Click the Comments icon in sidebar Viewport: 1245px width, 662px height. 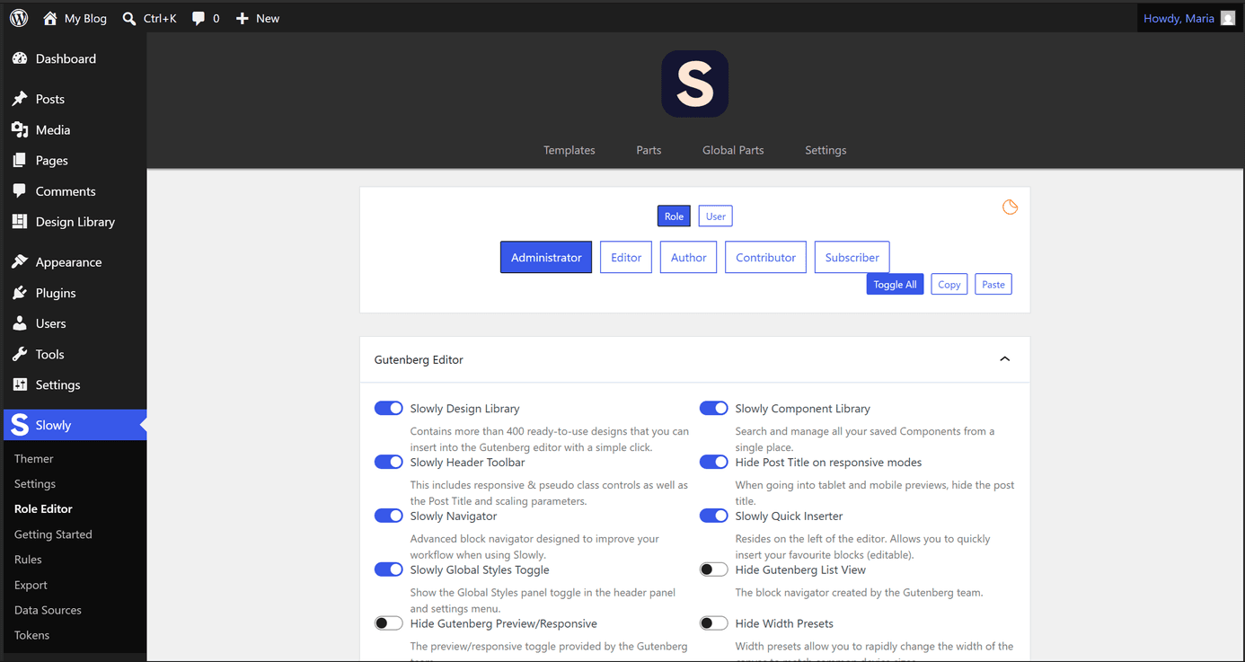20,191
